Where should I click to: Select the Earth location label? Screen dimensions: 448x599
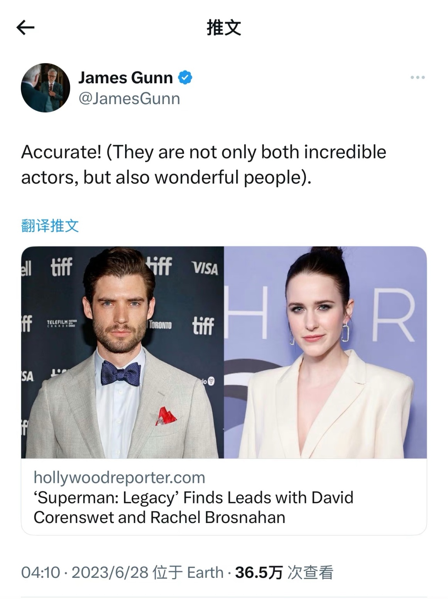tap(205, 572)
